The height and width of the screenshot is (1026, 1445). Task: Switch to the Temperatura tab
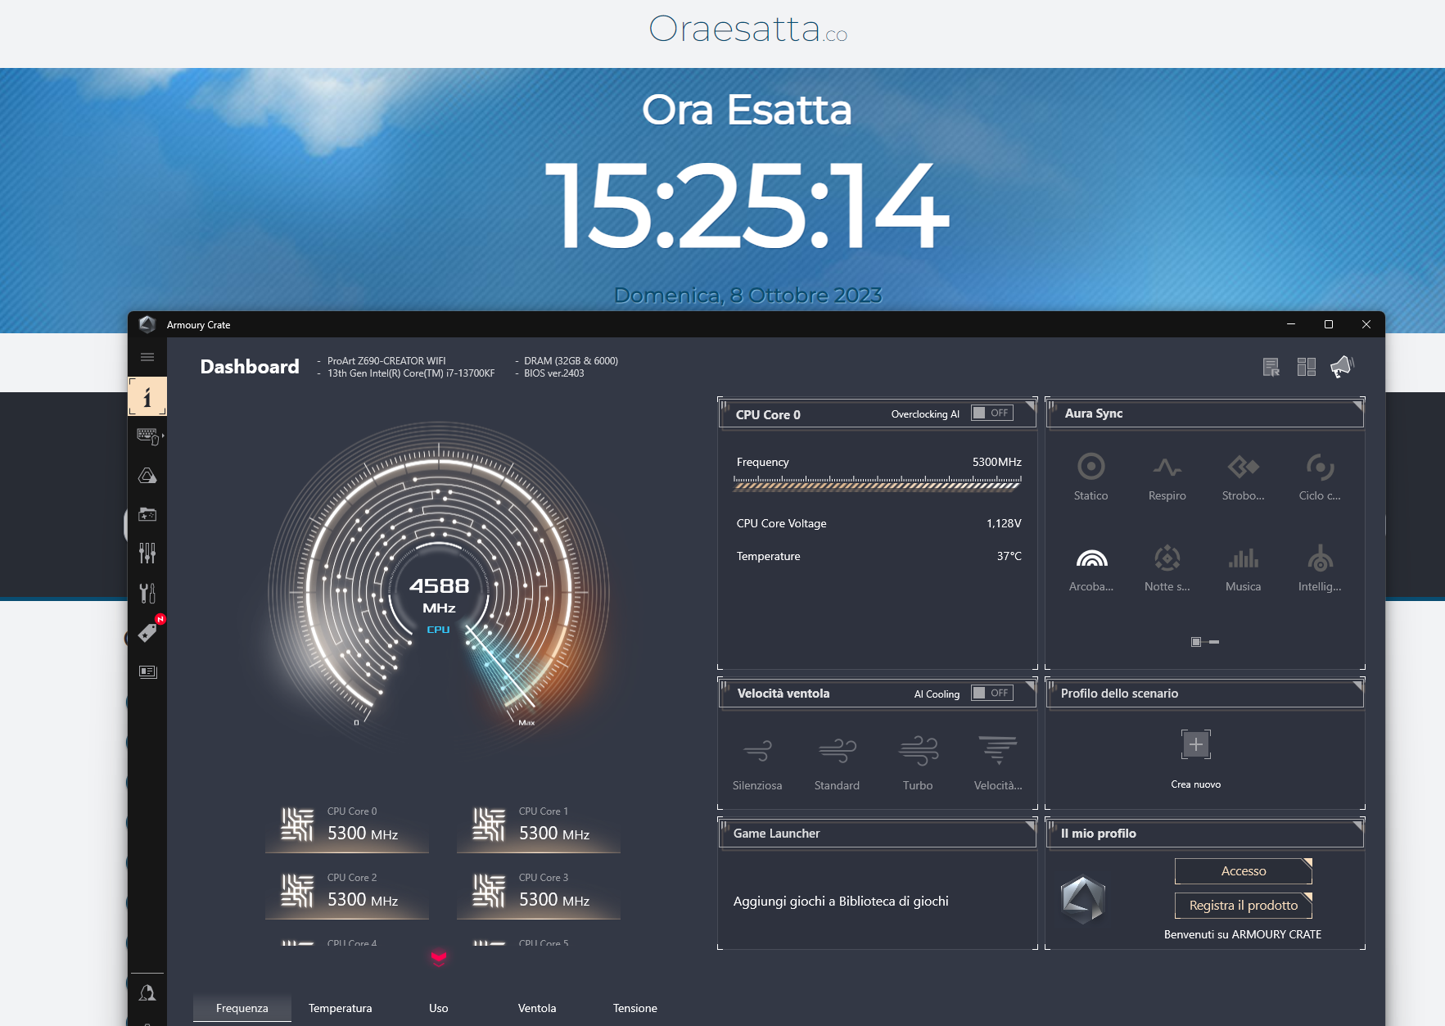coord(341,1008)
